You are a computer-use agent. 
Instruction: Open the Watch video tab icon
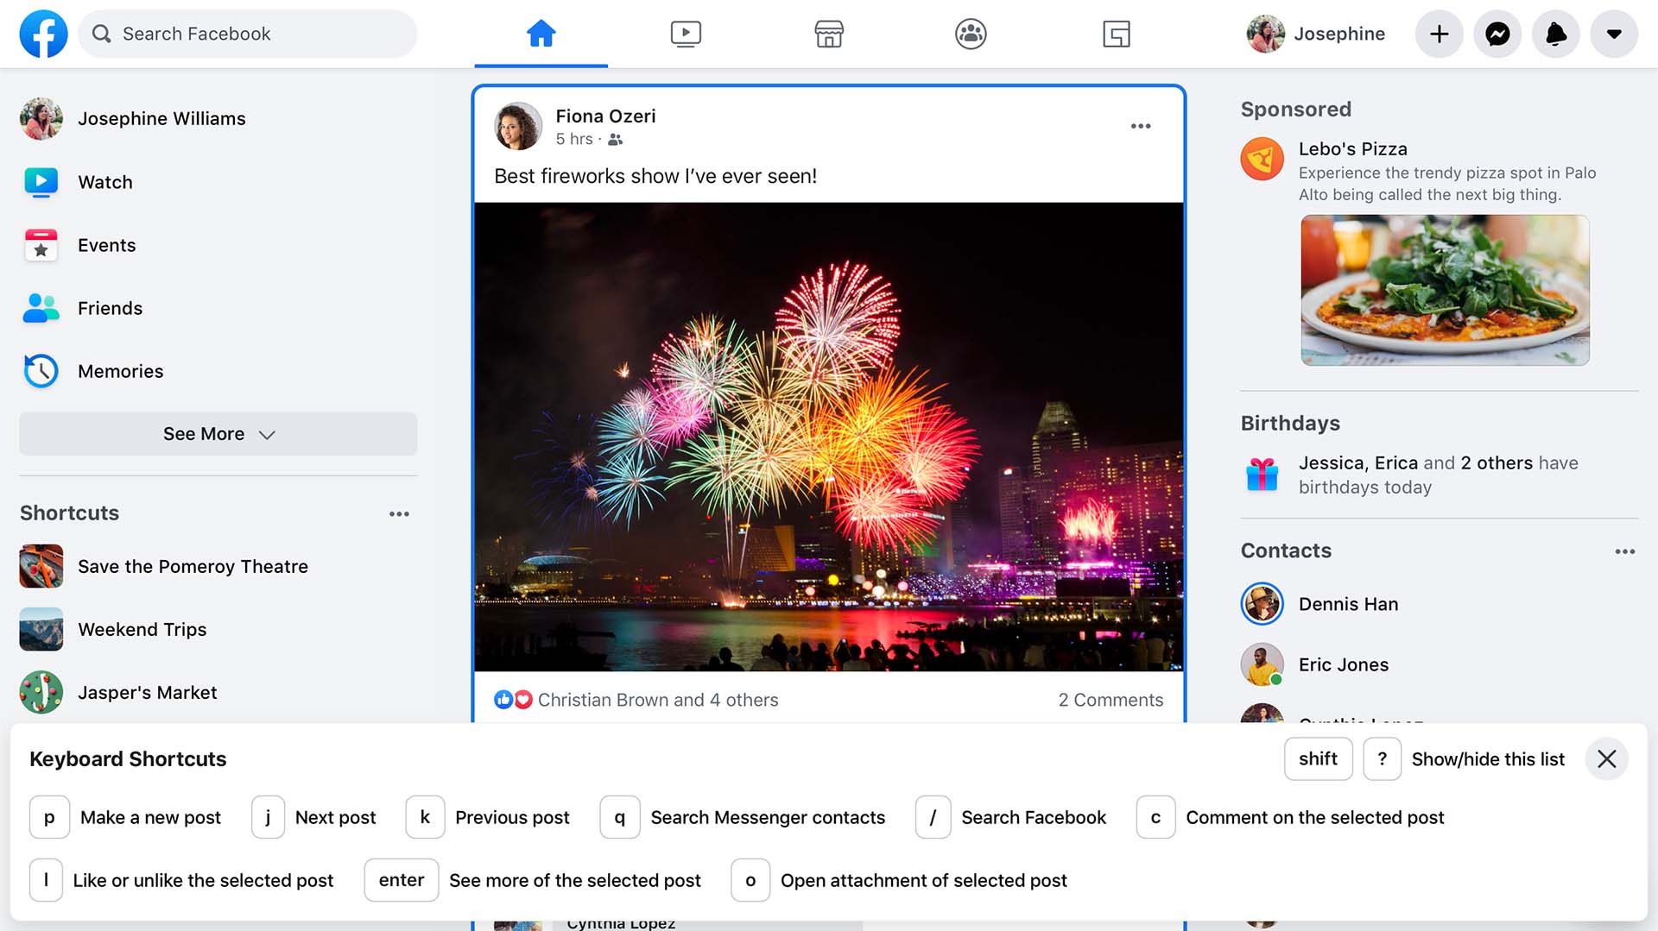tap(686, 34)
